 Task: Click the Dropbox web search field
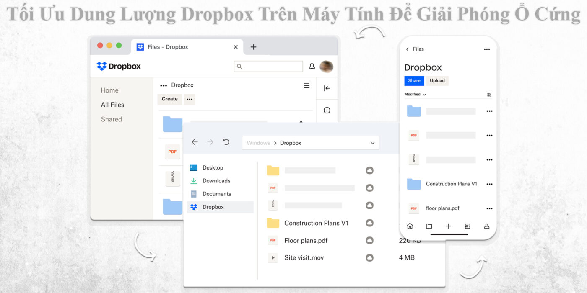click(268, 66)
